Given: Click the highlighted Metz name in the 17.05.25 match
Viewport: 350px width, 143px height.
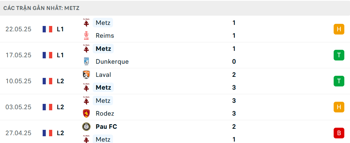Looking at the screenshot, I should click(103, 49).
